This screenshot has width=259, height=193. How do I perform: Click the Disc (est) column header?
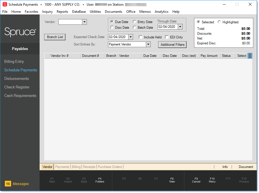pyautogui.click(x=191, y=56)
